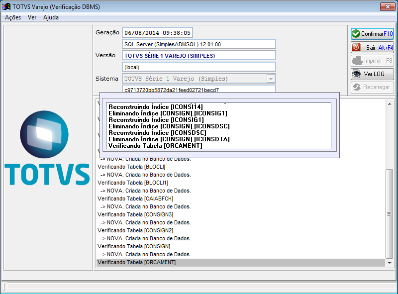The image size is (398, 294).
Task: Click the application icon in the title bar
Action: coord(6,6)
